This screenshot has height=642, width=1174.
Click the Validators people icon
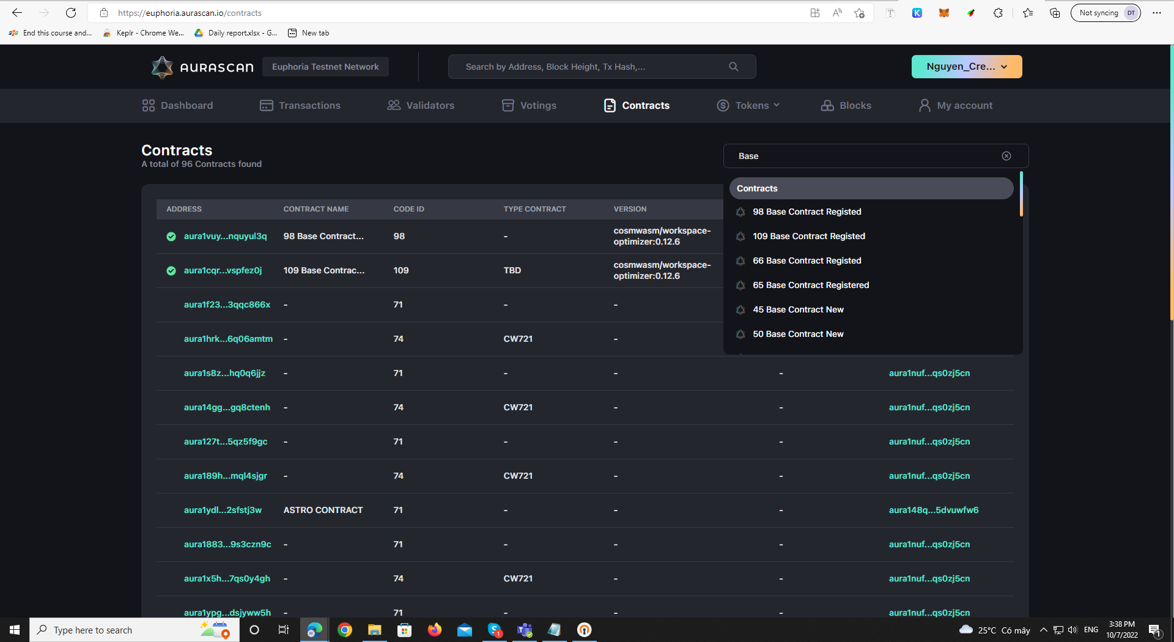coord(394,105)
